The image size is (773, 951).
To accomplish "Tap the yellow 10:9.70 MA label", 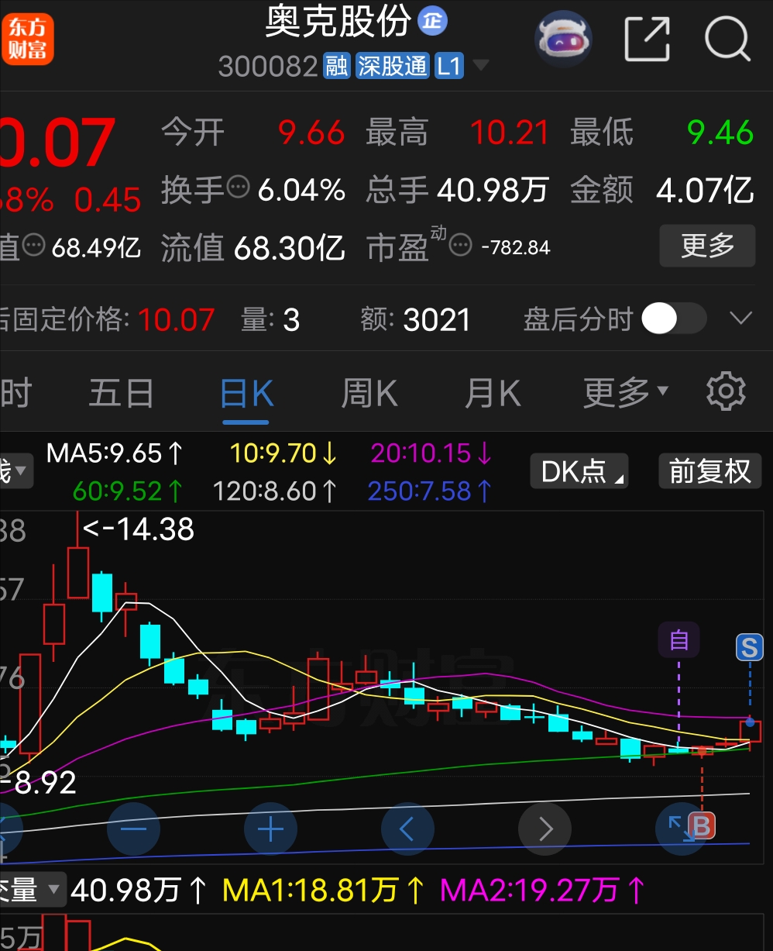I will pos(284,453).
